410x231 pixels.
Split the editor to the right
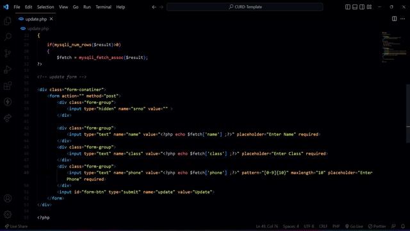[x=395, y=19]
